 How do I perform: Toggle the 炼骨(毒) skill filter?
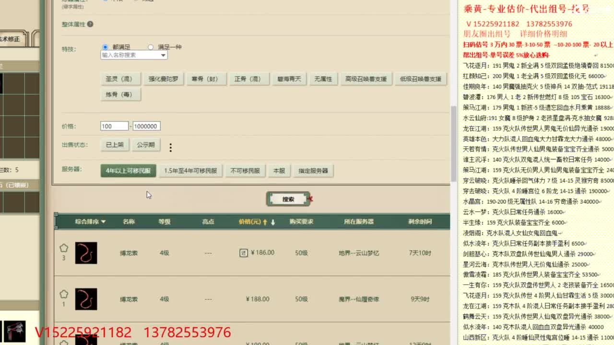120,94
